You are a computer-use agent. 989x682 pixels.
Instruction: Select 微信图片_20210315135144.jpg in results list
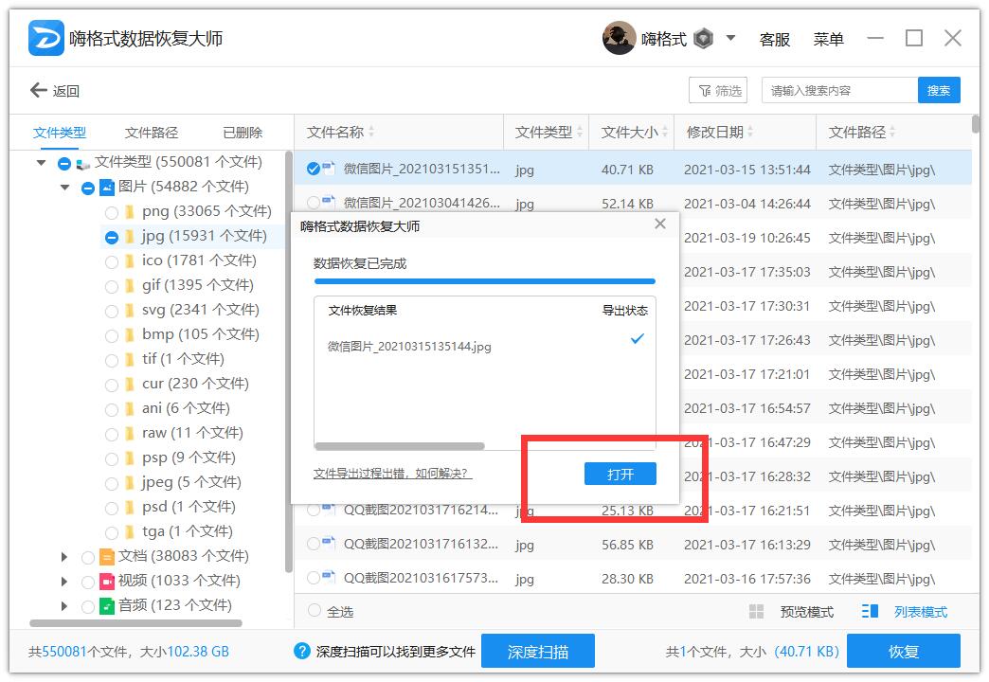[409, 347]
